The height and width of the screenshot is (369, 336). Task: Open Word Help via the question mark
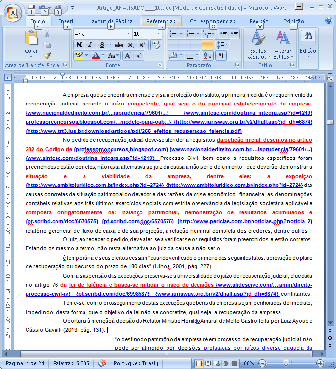(x=329, y=20)
